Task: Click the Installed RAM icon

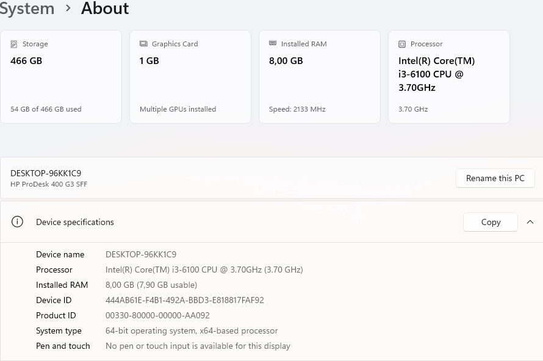Action: (273, 44)
